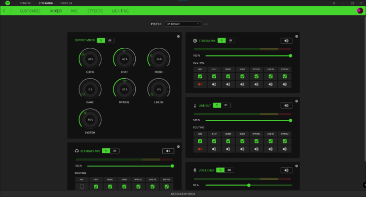Mute OPTICAL speaker icon in Line Out routing
The width and height of the screenshot is (366, 197).
click(256, 149)
